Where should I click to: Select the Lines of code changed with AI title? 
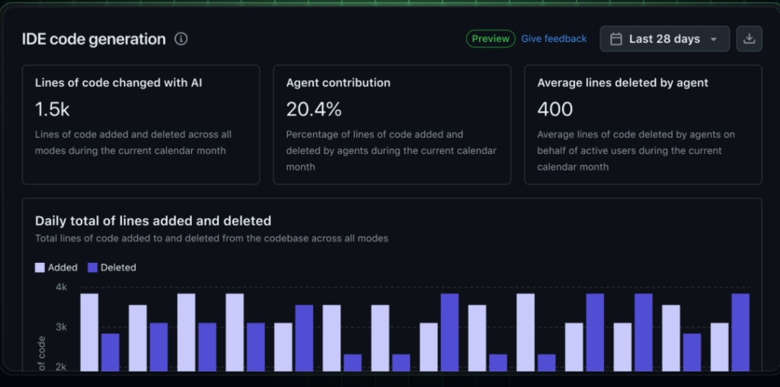click(x=118, y=83)
